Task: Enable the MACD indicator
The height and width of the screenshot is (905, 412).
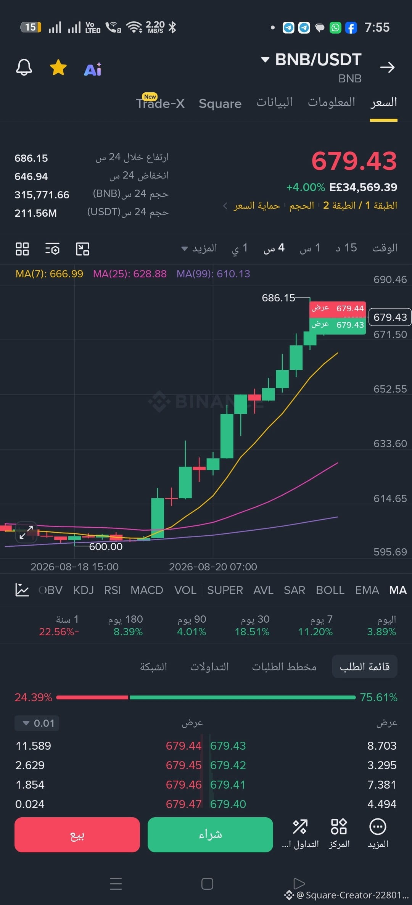Action: coord(147,590)
